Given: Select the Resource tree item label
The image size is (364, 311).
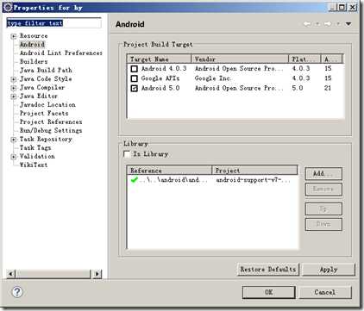Looking at the screenshot, I should pos(34,36).
